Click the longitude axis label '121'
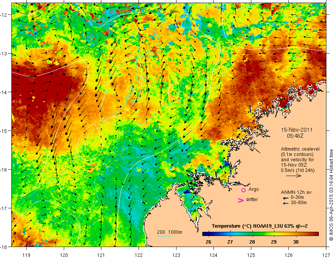Viewport: 334px width, 258px height. click(101, 255)
